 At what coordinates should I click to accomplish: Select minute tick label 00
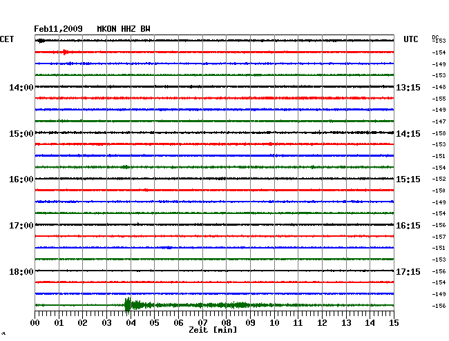point(35,322)
